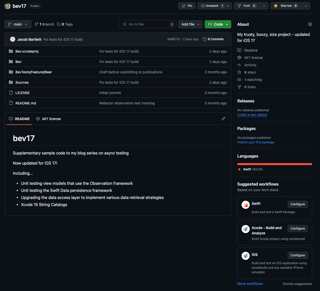Click the Bev.xcodeproj folder icon
The image size is (320, 291).
11,51
